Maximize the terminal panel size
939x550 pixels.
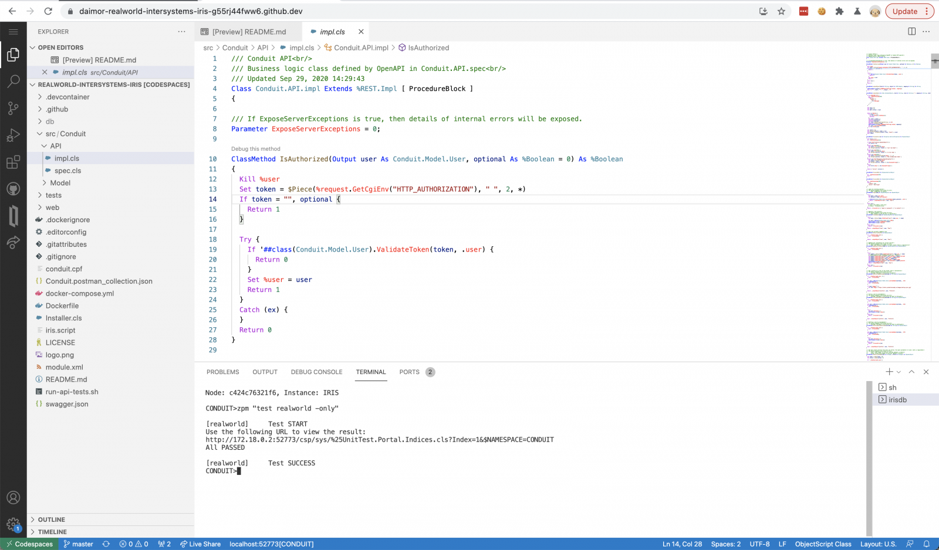click(x=911, y=372)
